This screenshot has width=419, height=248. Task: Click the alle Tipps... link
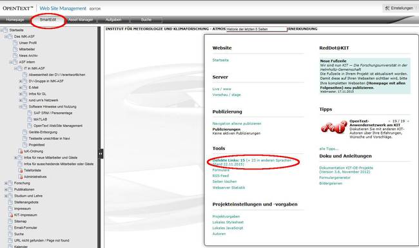(x=329, y=149)
